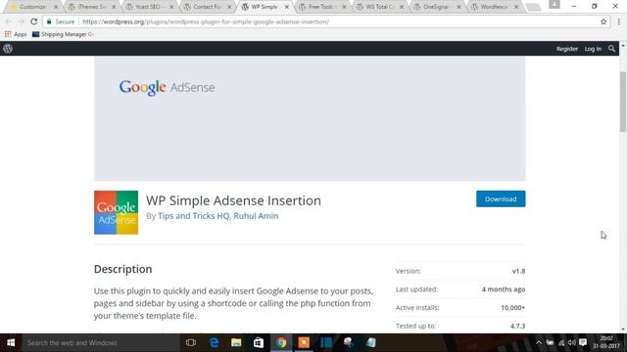The image size is (627, 352).
Task: Click the version value v1.8
Action: (x=518, y=271)
